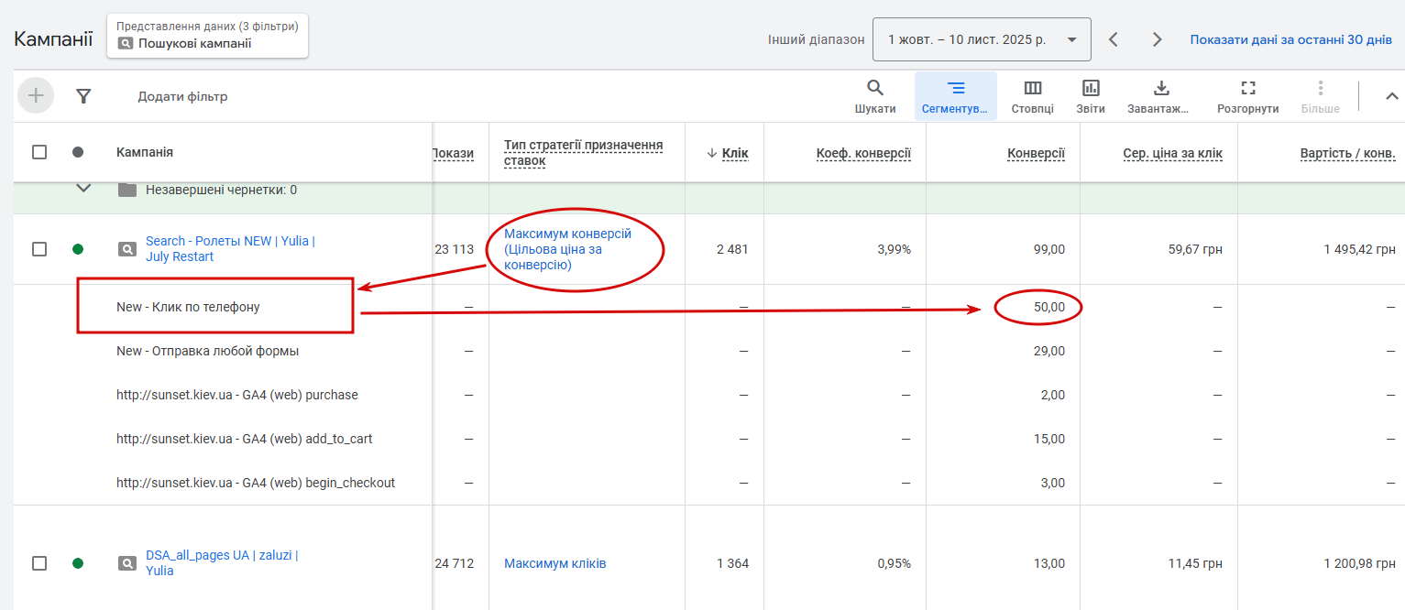Click Показати дані за останні 30 днів
Image resolution: width=1405 pixels, height=610 pixels.
click(x=1290, y=39)
